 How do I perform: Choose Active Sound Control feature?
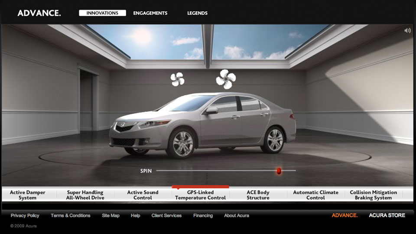coord(143,195)
